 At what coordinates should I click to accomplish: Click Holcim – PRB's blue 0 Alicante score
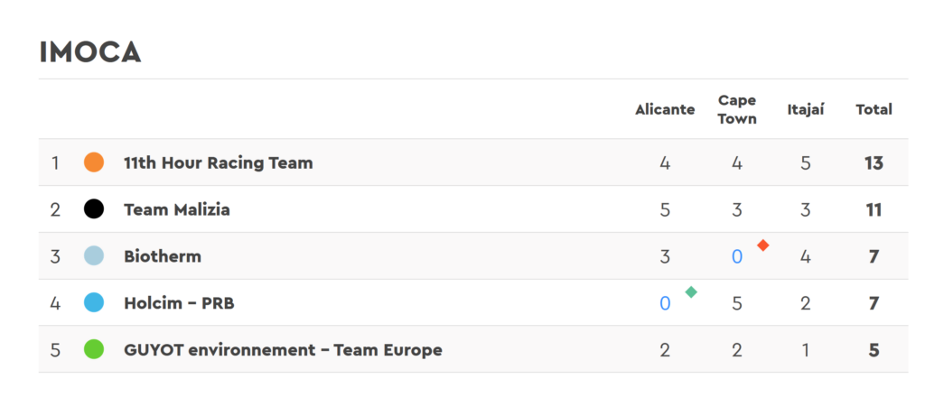click(x=665, y=303)
